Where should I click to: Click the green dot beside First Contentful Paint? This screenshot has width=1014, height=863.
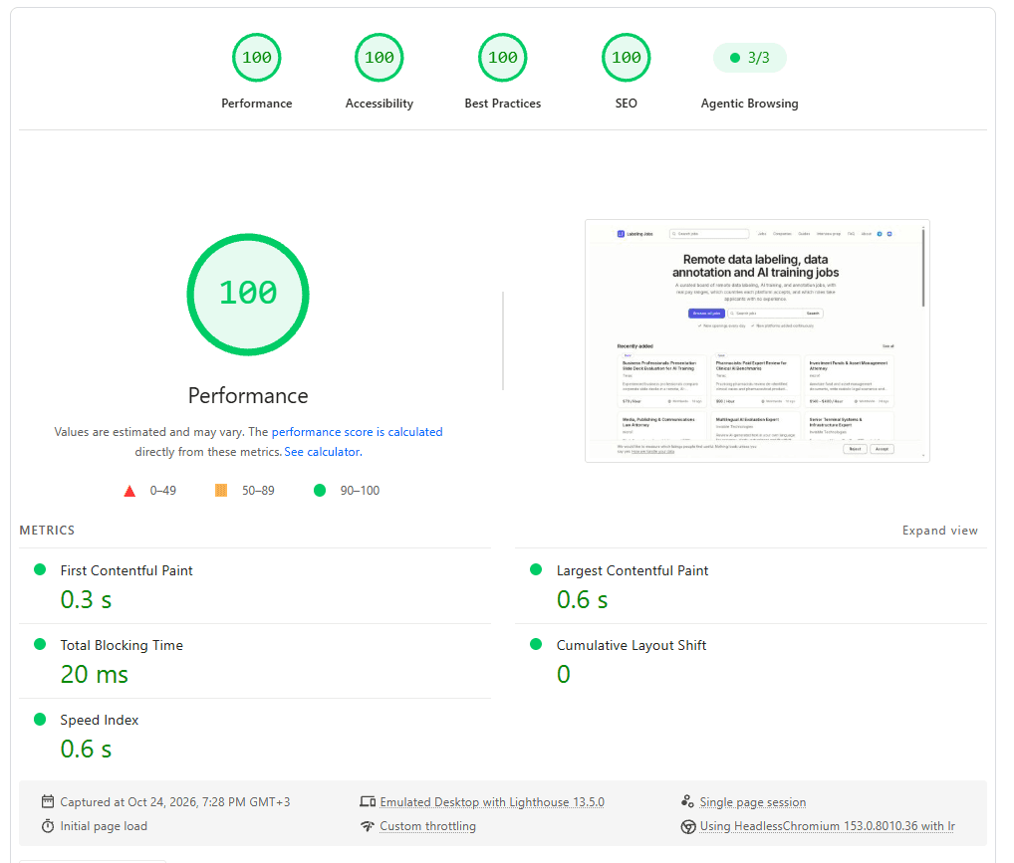40,569
